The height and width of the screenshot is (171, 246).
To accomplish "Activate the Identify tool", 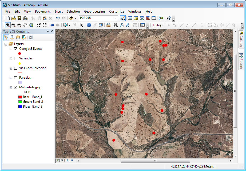I will pyautogui.click(x=89, y=25).
